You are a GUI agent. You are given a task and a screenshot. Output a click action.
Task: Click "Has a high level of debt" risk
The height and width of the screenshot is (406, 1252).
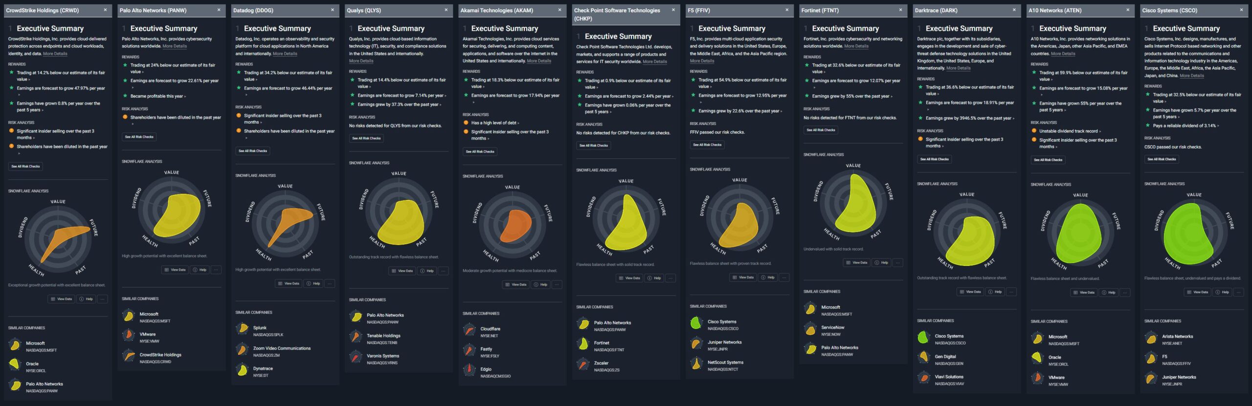[494, 123]
